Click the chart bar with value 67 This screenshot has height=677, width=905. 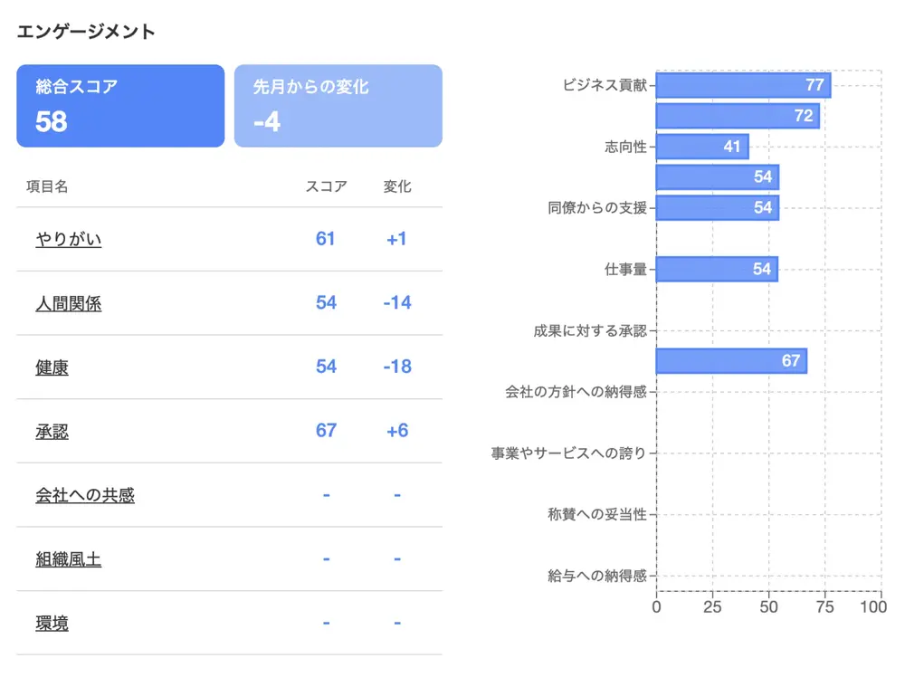pos(731,361)
